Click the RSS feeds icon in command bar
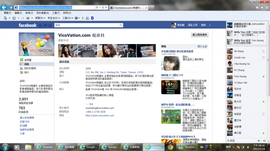This screenshot has height=151, width=270. point(14,18)
